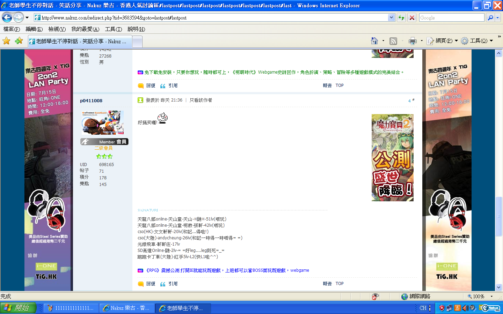Screen dimensions: 503x314
Task: Click the Print icon in toolbar
Action: pyautogui.click(x=413, y=41)
